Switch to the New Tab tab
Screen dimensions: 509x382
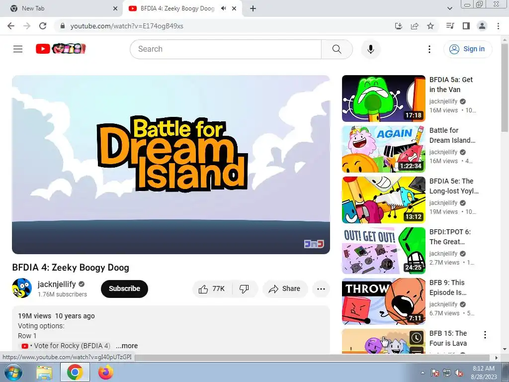tap(61, 8)
